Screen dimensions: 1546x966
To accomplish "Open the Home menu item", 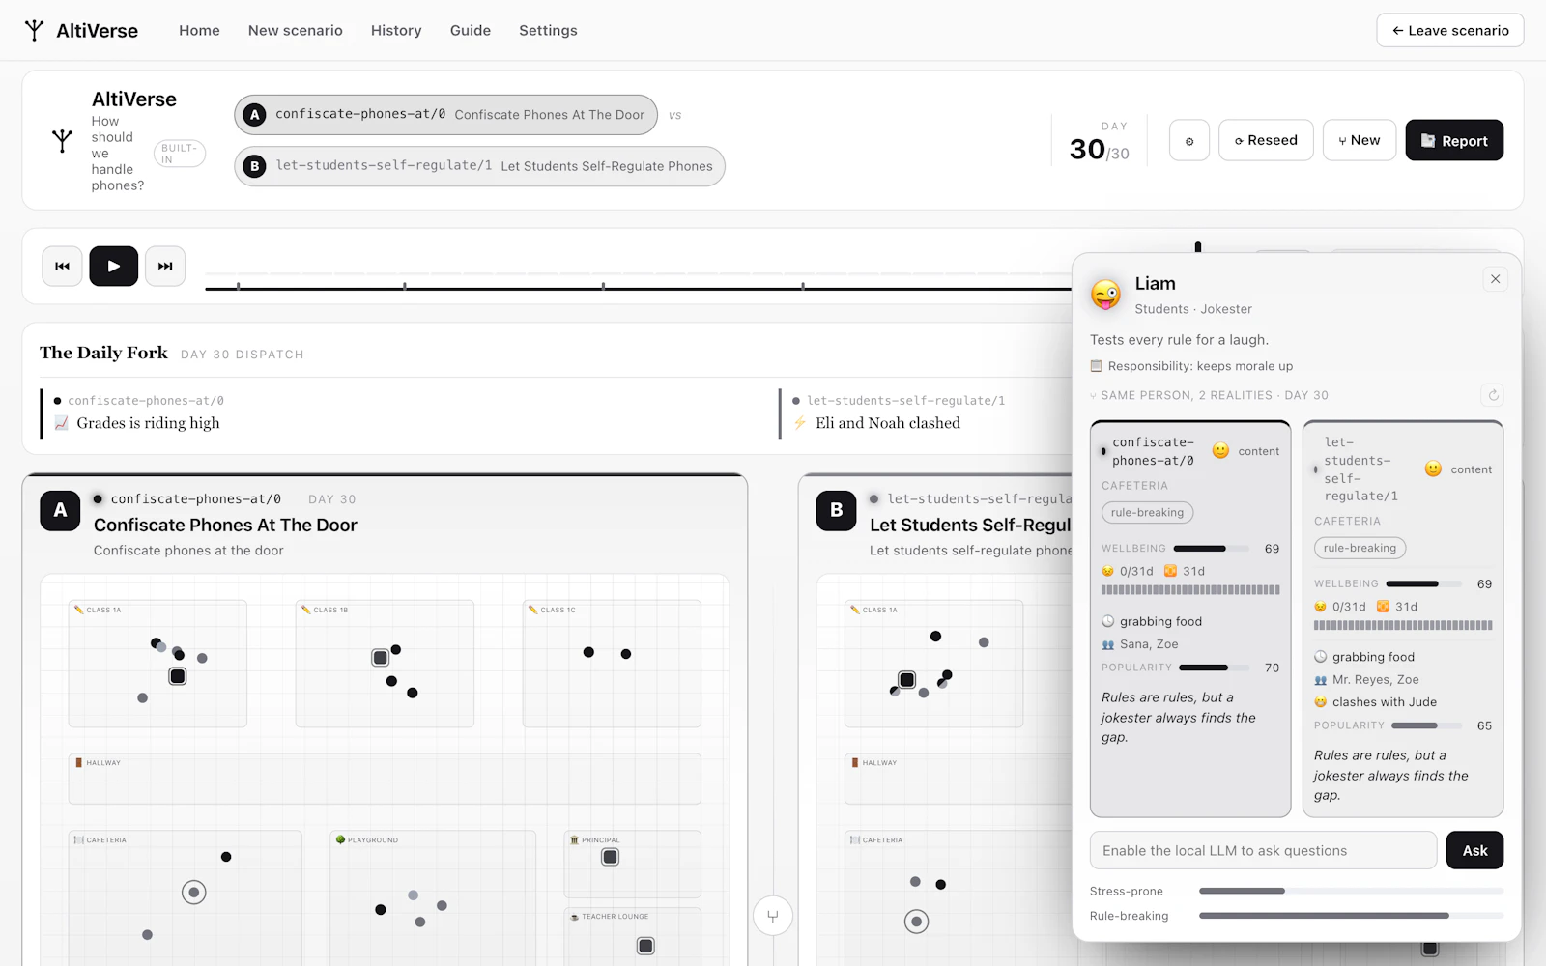I will [199, 30].
